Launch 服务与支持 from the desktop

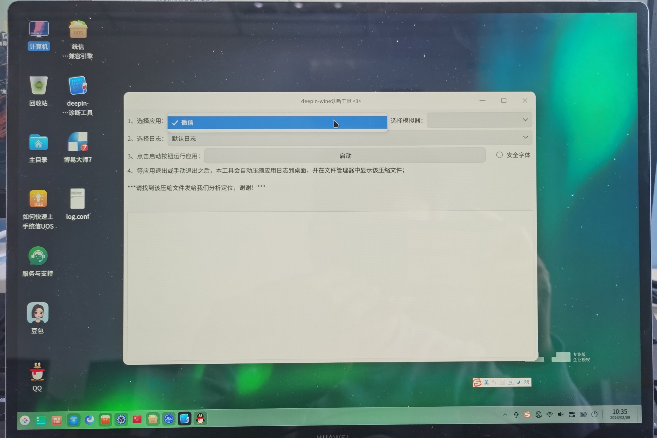(x=38, y=256)
